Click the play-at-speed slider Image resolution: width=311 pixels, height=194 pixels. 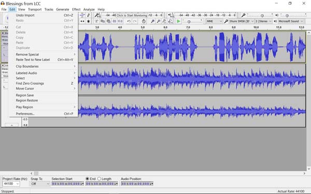coord(192,21)
